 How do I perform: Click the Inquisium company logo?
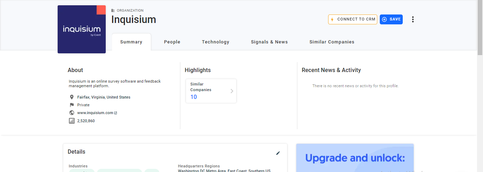click(x=82, y=29)
